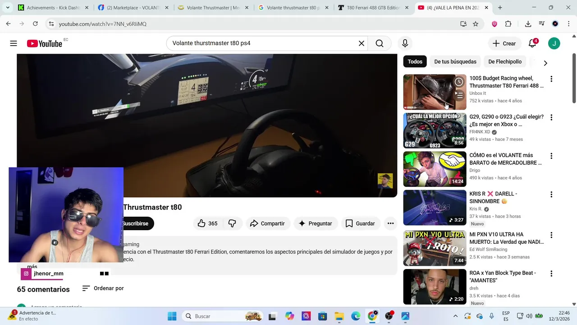Switch to the Volante Thrustmaster Mercado tab
The width and height of the screenshot is (577, 325).
tap(213, 8)
